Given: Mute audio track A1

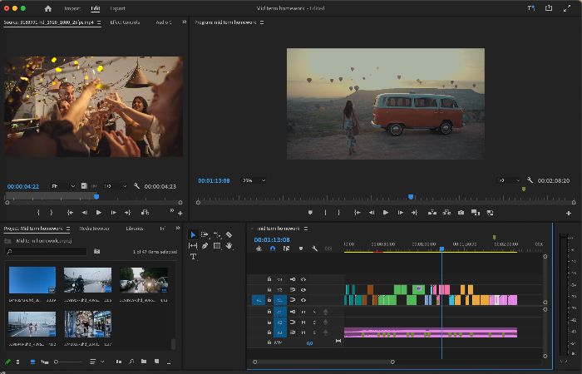Looking at the screenshot, I should pyautogui.click(x=303, y=312).
